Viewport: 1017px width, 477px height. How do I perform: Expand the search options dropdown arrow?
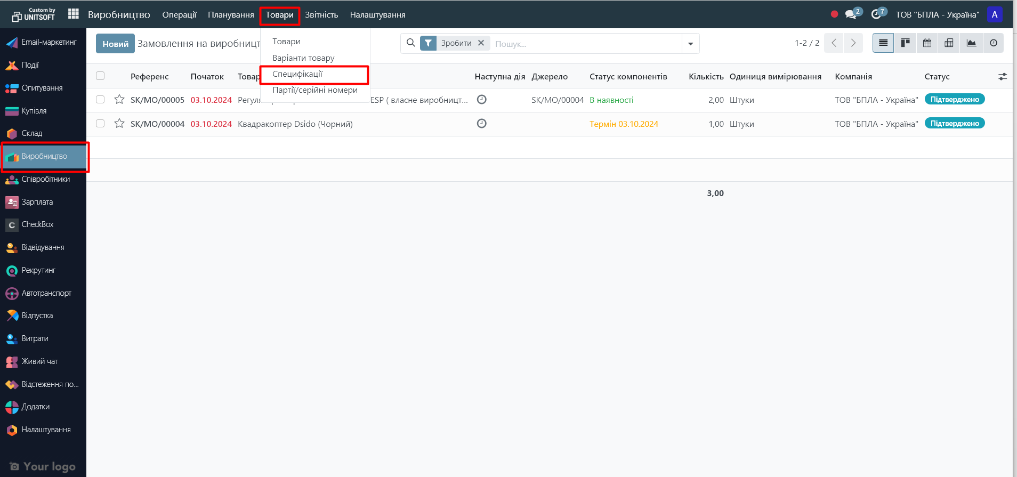click(x=690, y=44)
